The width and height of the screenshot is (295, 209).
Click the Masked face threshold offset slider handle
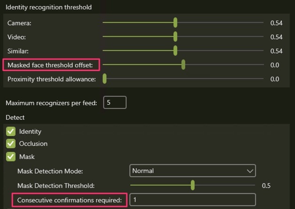click(183, 65)
